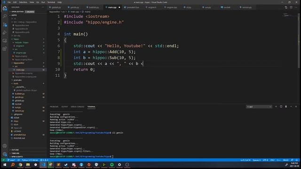301x169 pixels.
Task: Open the Extensions view
Action: 5,49
